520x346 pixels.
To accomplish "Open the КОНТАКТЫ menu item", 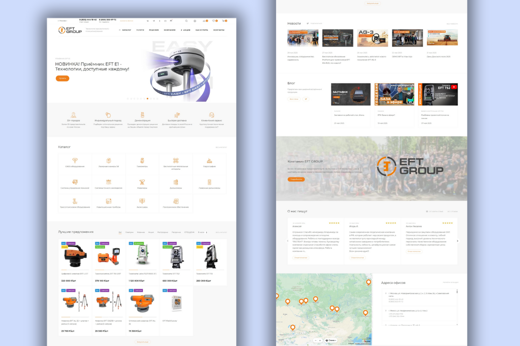I will (x=219, y=30).
